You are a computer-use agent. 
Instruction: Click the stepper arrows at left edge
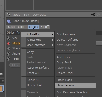click(3, 81)
